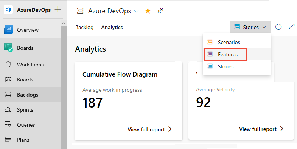Click the Average Velocity label
The width and height of the screenshot is (297, 149).
215,89
